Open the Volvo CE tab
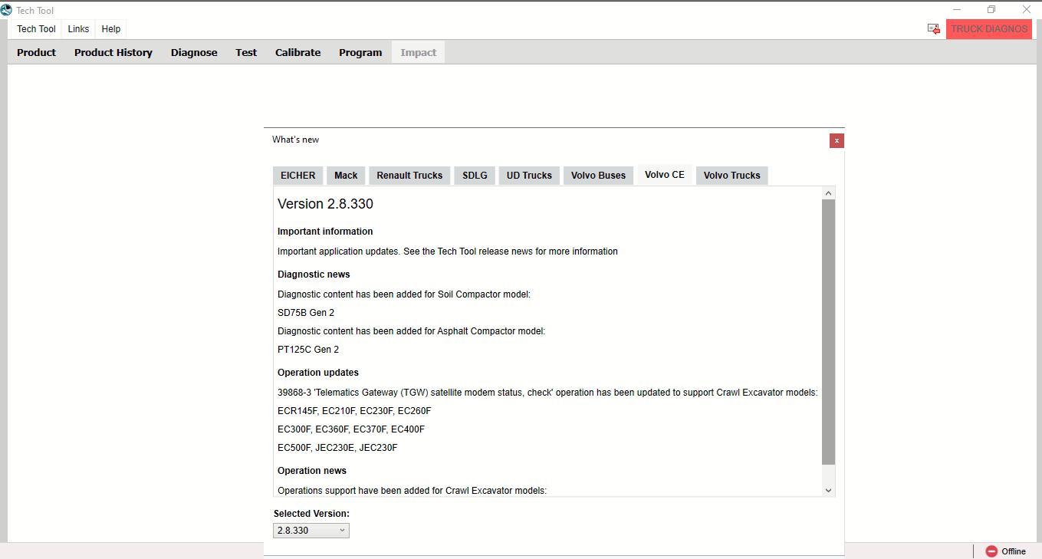The width and height of the screenshot is (1042, 559). coord(665,175)
